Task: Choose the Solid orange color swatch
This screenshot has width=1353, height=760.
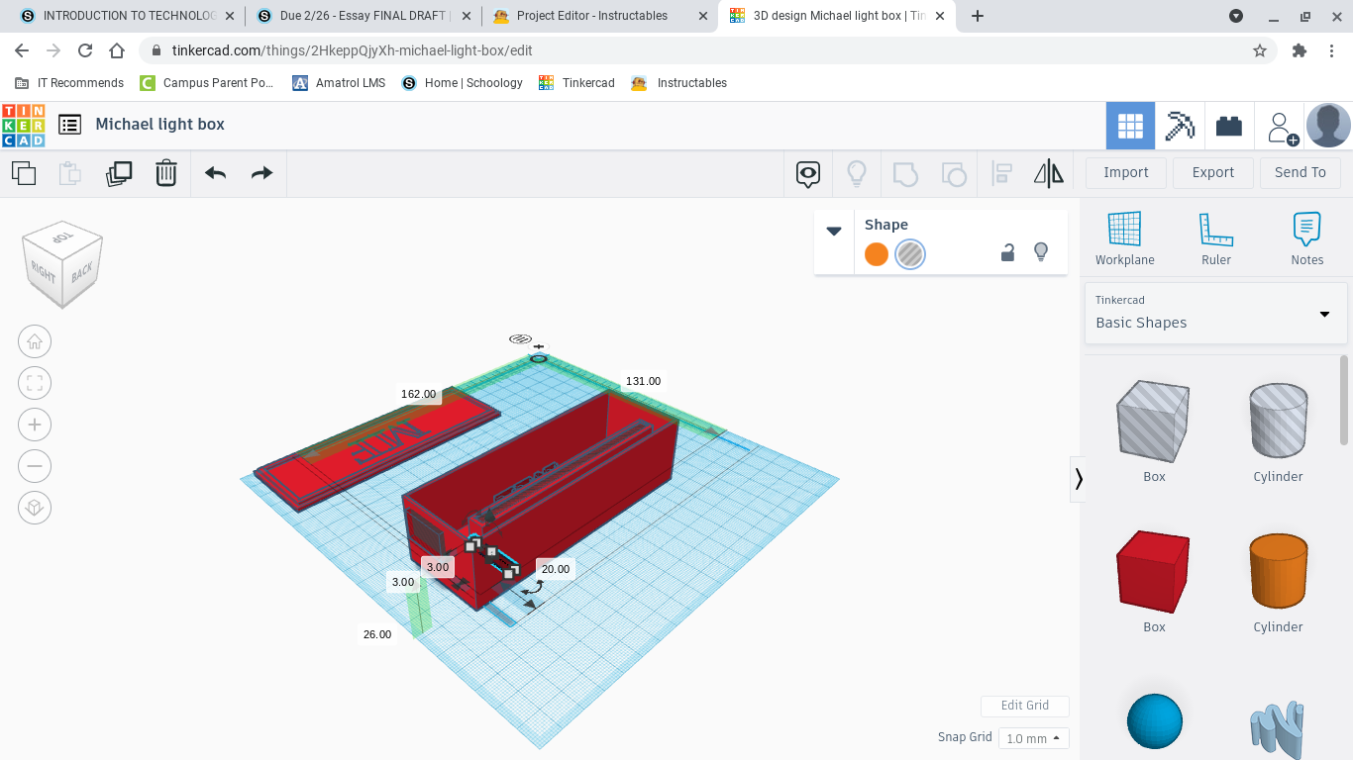Action: pyautogui.click(x=877, y=254)
